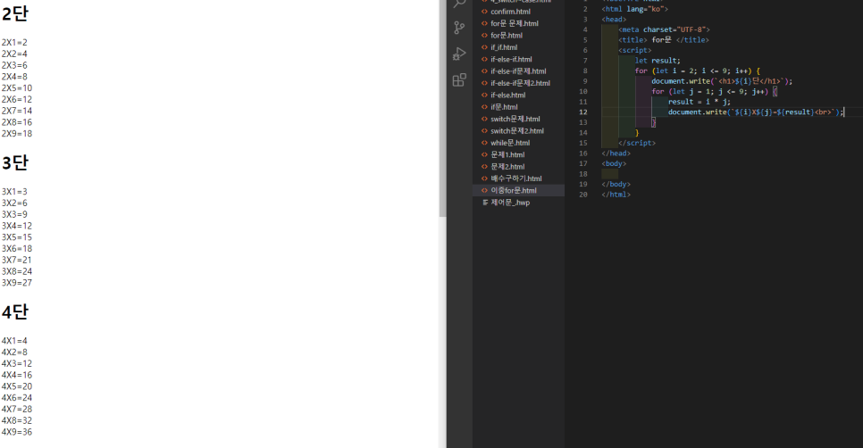Click the 'result = i * j;' line
This screenshot has height=448, width=863.
(x=699, y=102)
